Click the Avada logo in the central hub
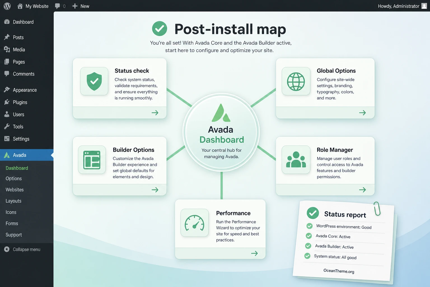The width and height of the screenshot is (430, 287). pyautogui.click(x=221, y=113)
